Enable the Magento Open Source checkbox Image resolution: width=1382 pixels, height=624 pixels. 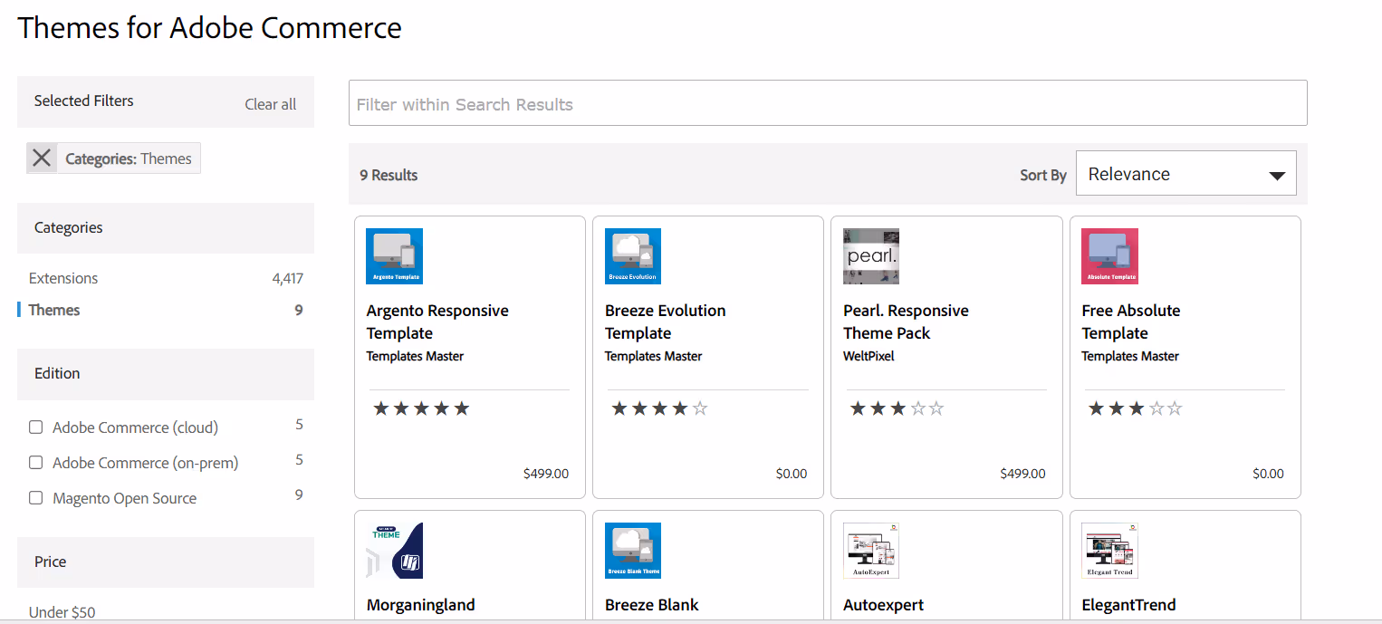point(35,497)
